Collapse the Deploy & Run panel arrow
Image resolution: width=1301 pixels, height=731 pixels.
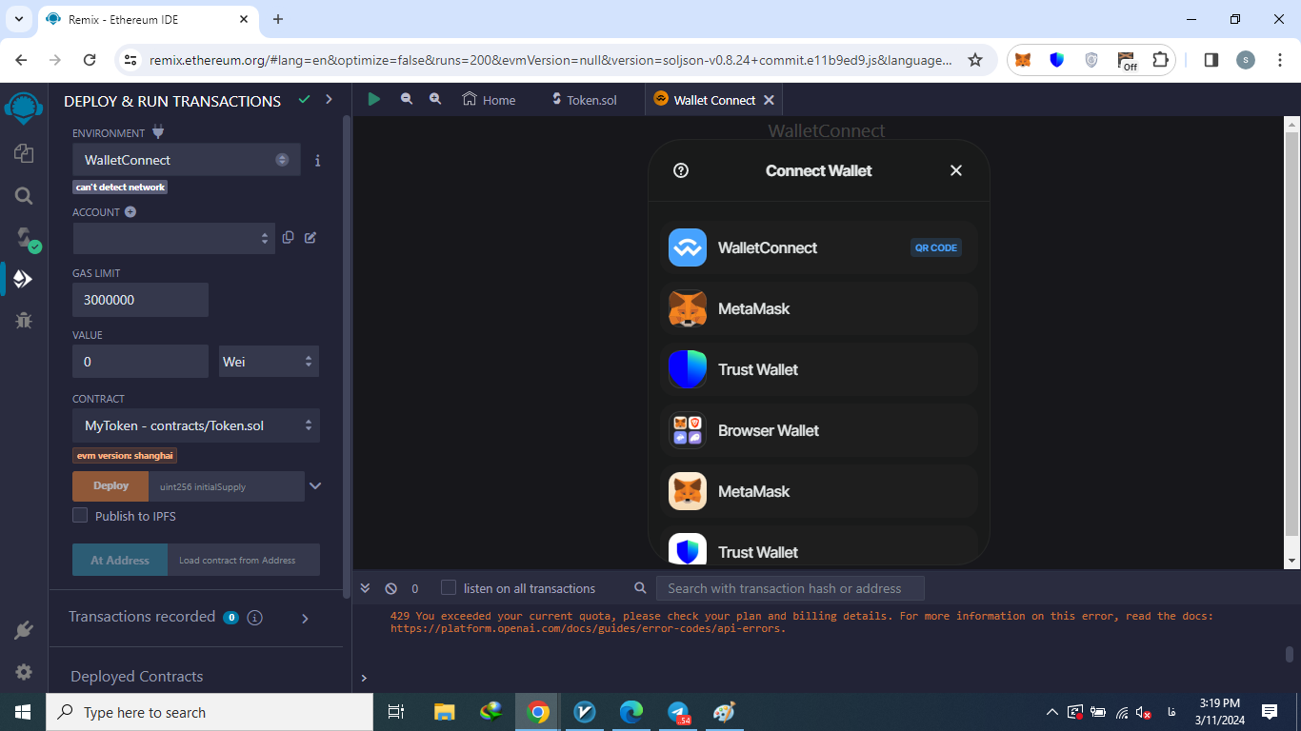coord(329,99)
